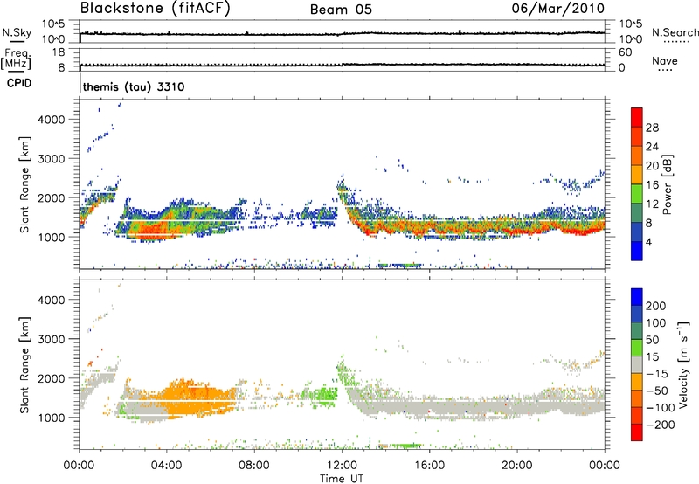Click the '-50' tick on the Velocity colorbar

coord(657,391)
